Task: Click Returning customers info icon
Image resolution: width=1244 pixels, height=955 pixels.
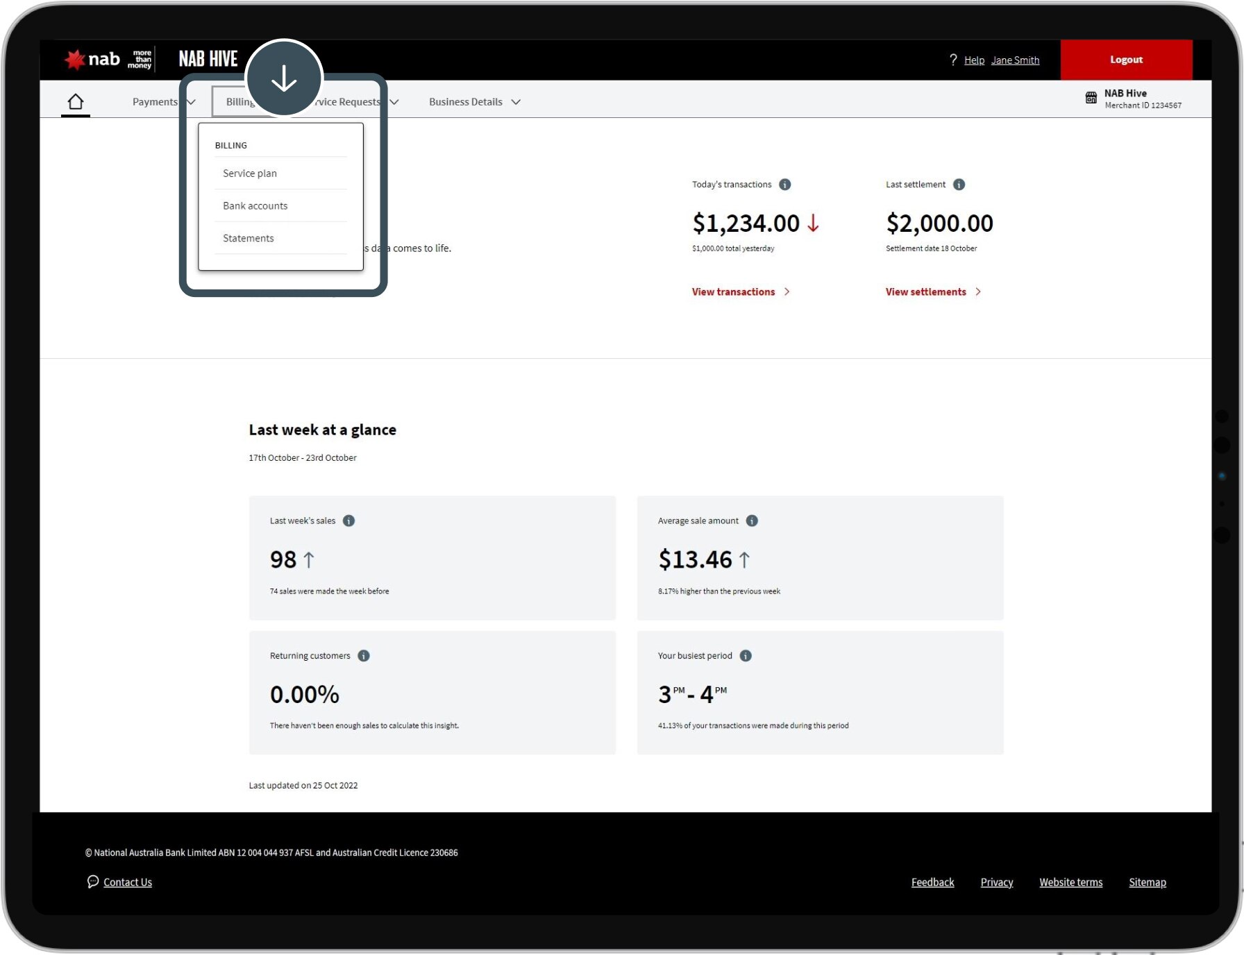Action: pyautogui.click(x=364, y=656)
